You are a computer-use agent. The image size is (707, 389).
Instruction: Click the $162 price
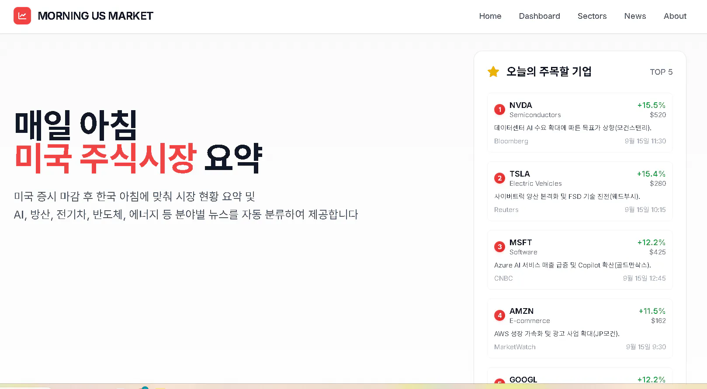pyautogui.click(x=658, y=321)
